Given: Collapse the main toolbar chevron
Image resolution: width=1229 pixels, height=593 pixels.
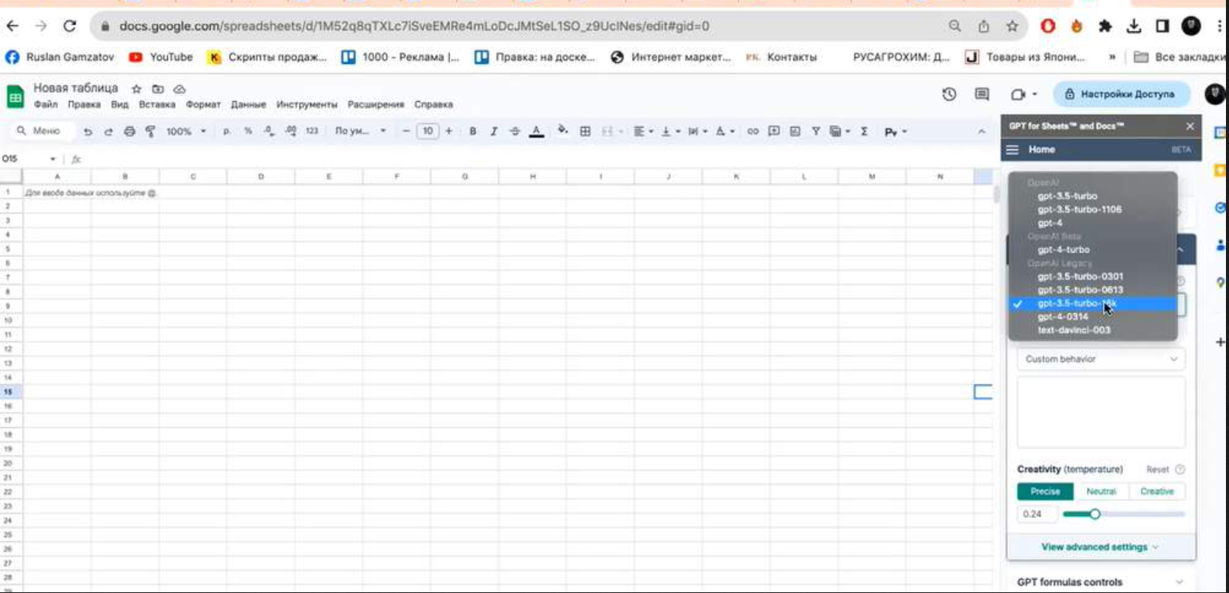Looking at the screenshot, I should coord(982,132).
